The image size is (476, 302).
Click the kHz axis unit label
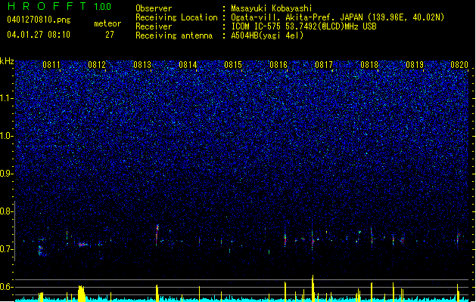pyautogui.click(x=7, y=61)
